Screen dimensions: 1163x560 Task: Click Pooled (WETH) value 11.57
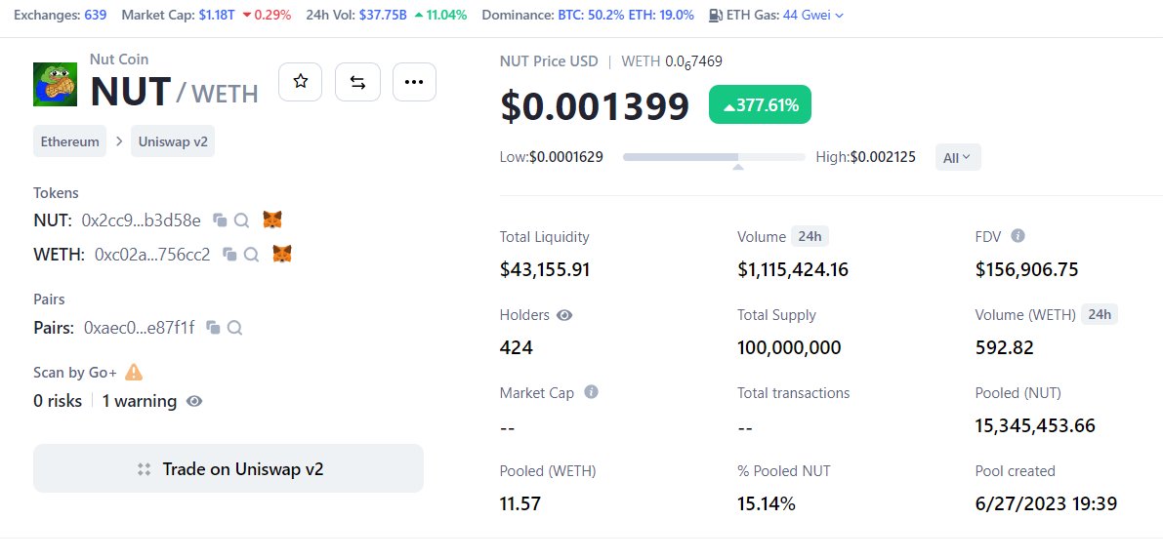(520, 503)
